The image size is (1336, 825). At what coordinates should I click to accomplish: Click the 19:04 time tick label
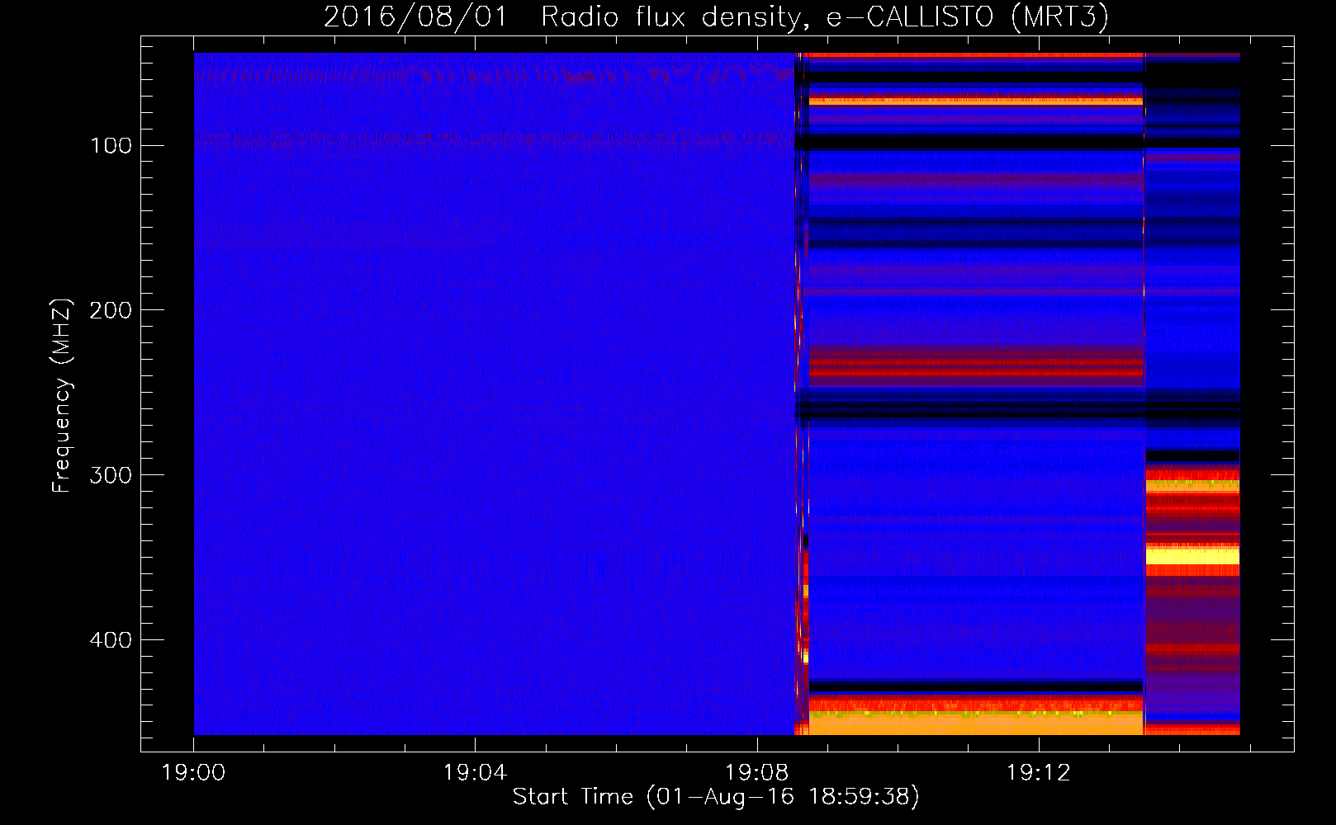pos(475,773)
